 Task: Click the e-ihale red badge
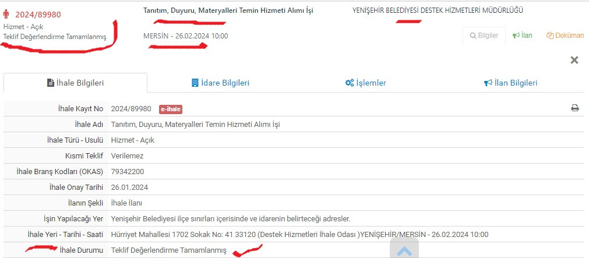(x=171, y=109)
